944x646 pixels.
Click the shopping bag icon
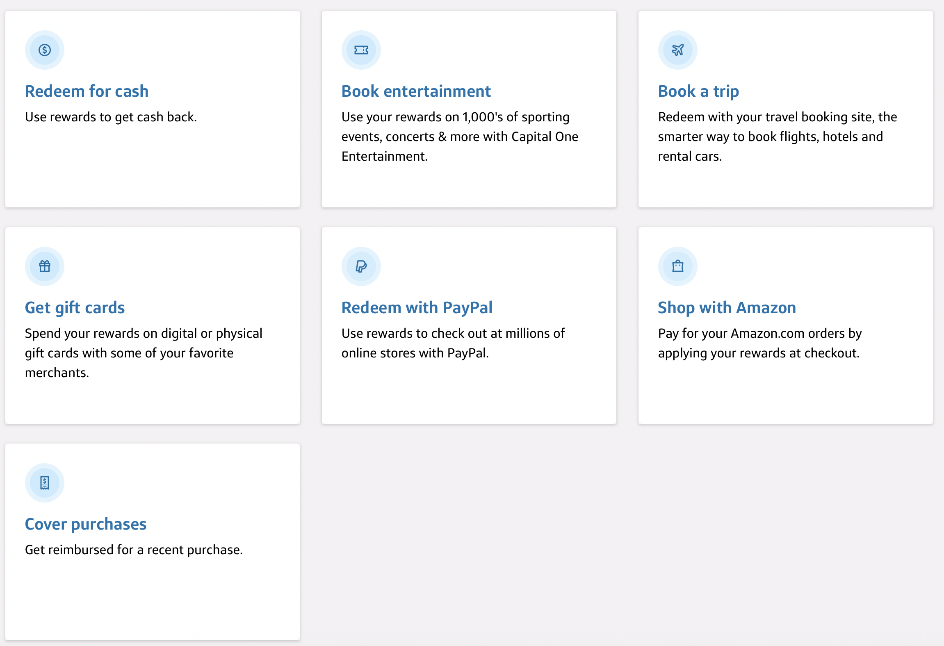click(678, 266)
